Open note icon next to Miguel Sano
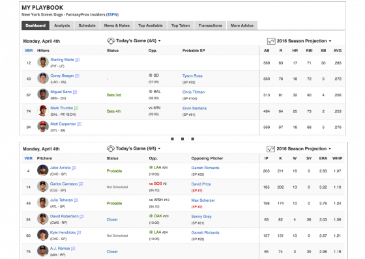Image resolution: width=365 pixels, height=259 pixels. coord(75,92)
